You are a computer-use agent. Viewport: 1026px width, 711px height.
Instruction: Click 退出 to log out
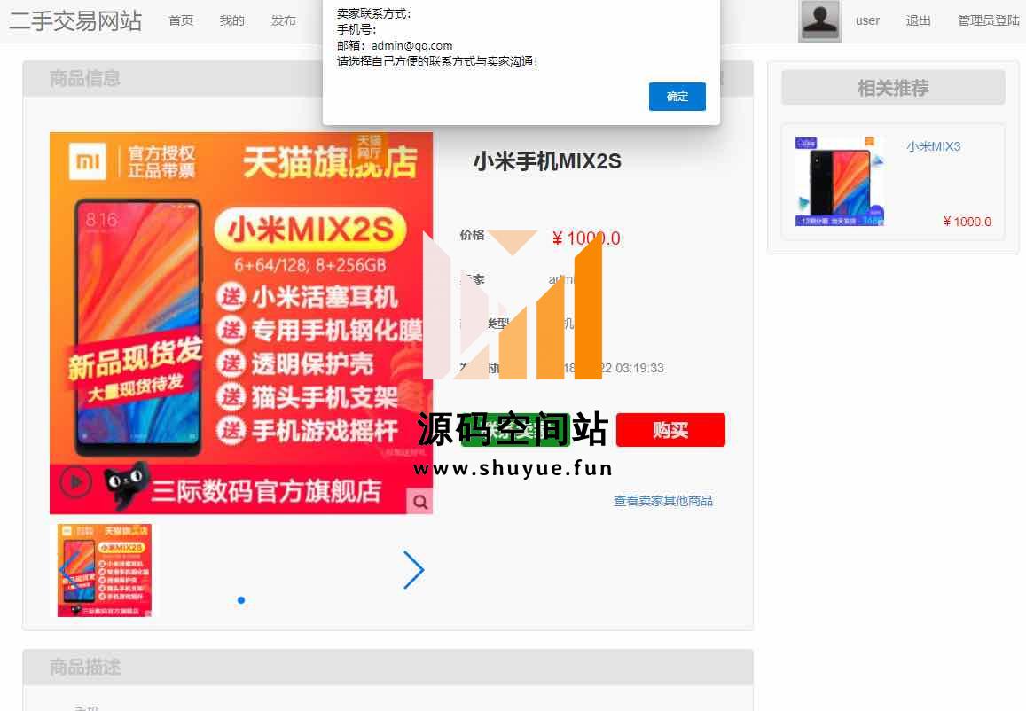click(918, 21)
